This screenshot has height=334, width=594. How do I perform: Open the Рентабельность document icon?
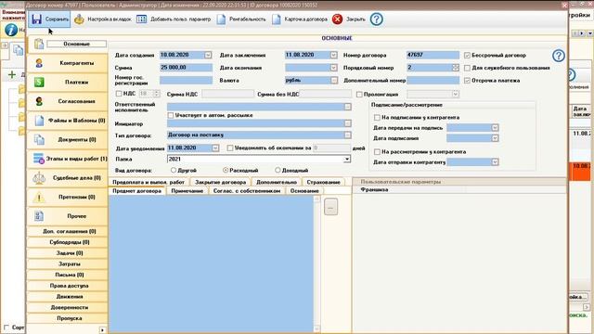coord(221,19)
